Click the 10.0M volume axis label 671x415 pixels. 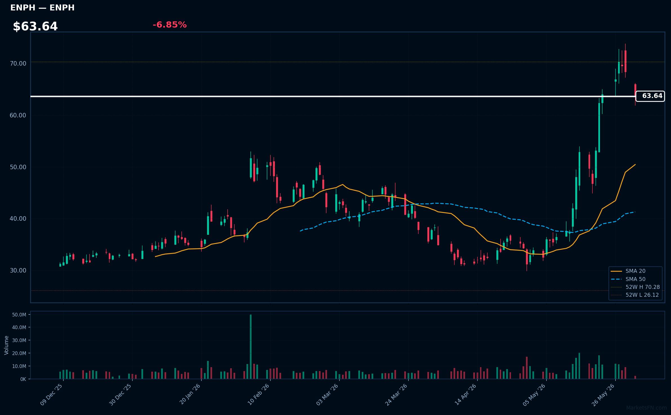(x=19, y=366)
